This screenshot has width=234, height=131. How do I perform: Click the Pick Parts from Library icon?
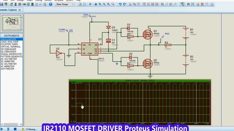(162, 4)
